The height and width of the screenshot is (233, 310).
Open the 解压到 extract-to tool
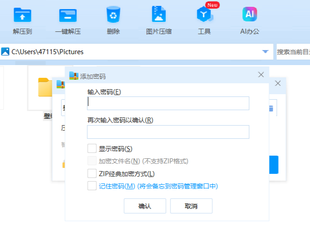coord(22,20)
